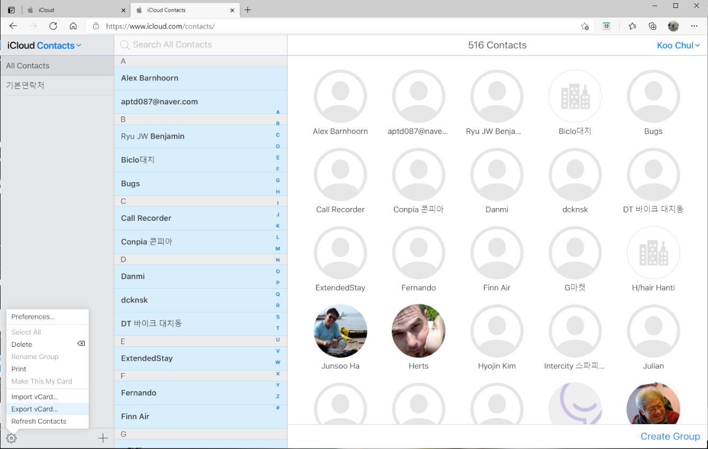The width and height of the screenshot is (708, 449).
Task: Select DT 바이크 대치동 list row
Action: pyautogui.click(x=201, y=324)
